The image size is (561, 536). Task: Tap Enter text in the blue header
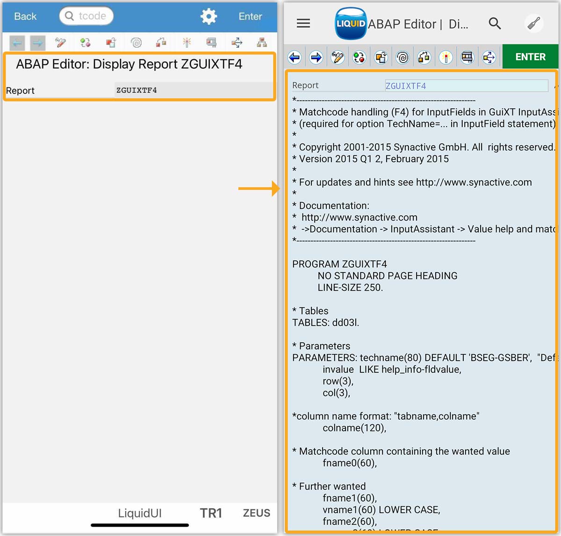tap(250, 16)
